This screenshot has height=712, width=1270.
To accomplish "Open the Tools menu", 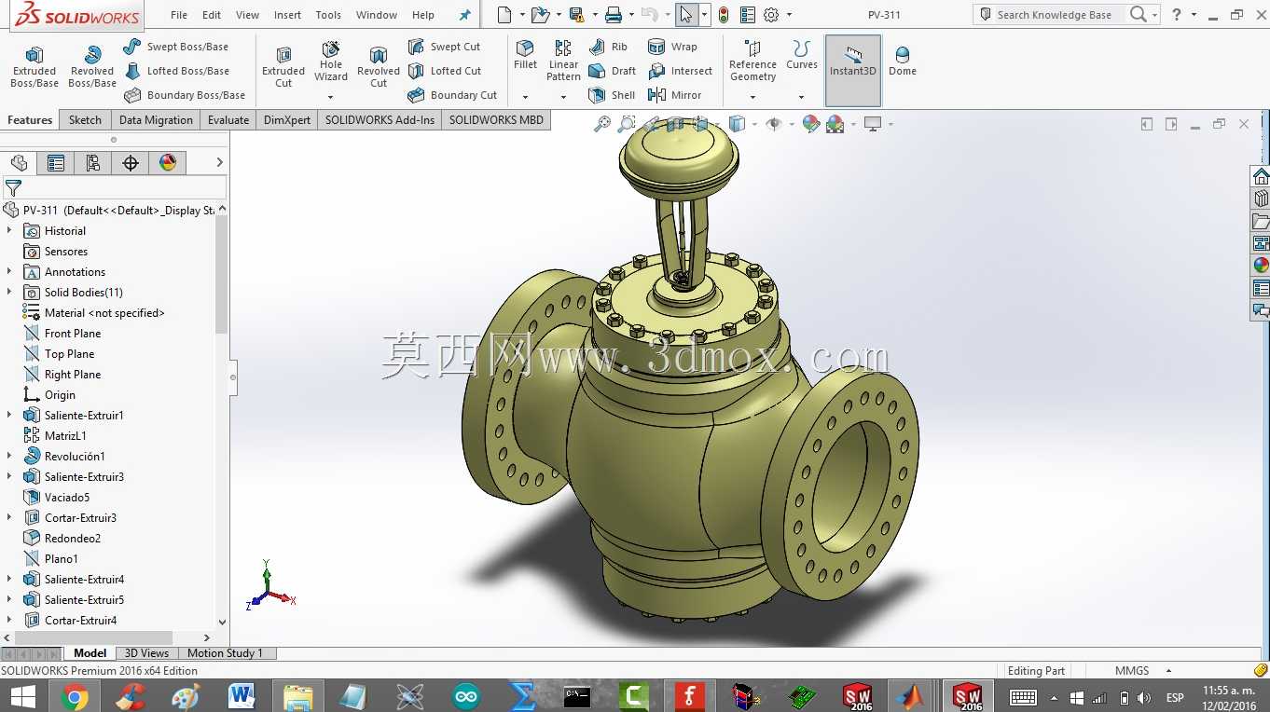I will tap(328, 15).
